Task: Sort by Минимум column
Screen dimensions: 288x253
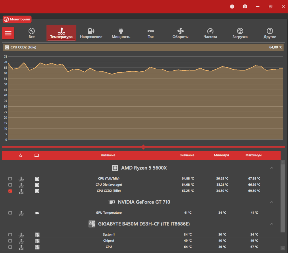Action: click(x=221, y=155)
